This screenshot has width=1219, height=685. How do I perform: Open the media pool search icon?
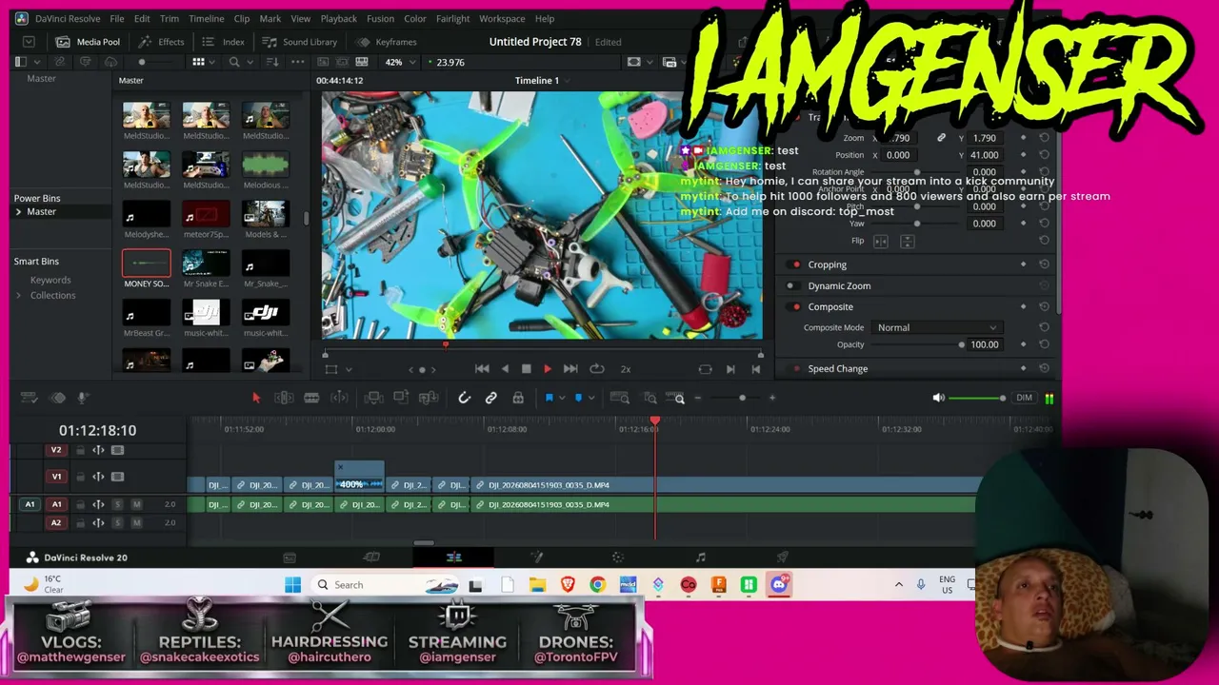pyautogui.click(x=234, y=62)
